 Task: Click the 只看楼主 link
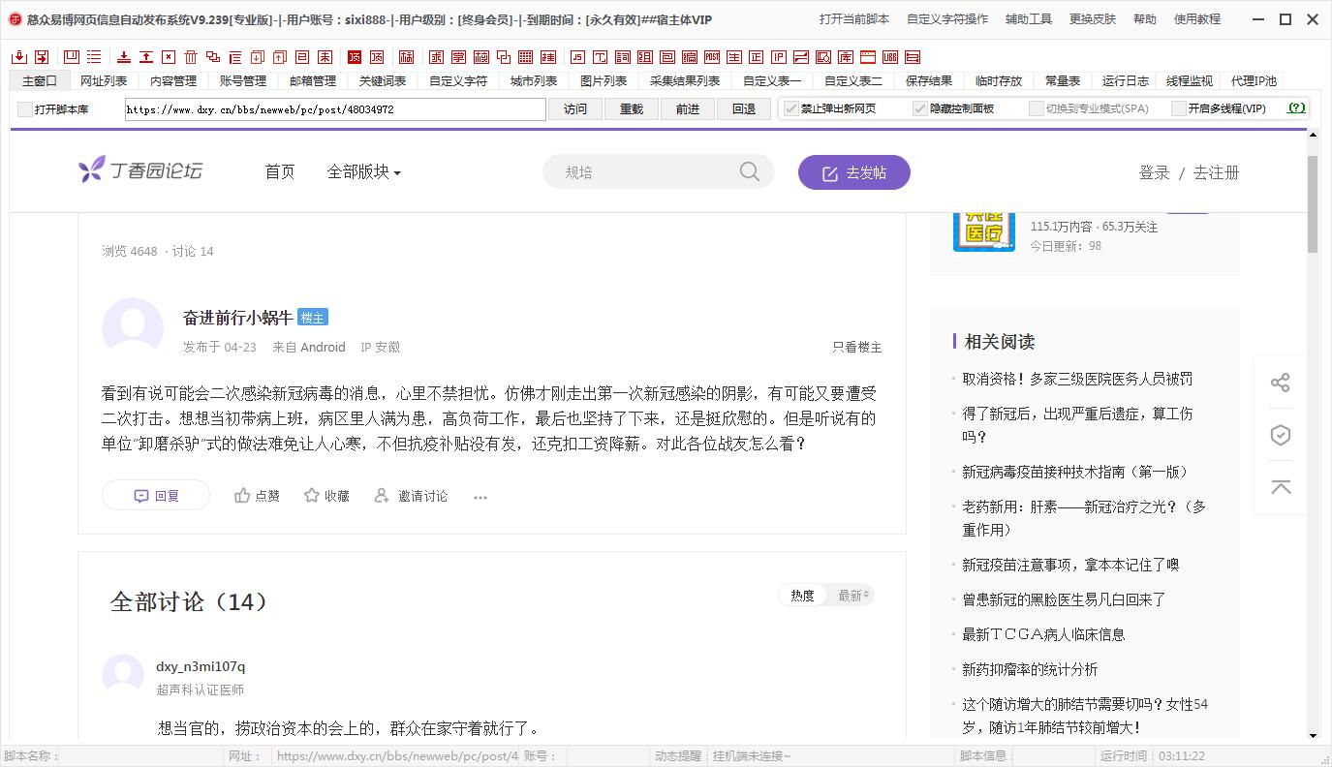[x=857, y=347]
